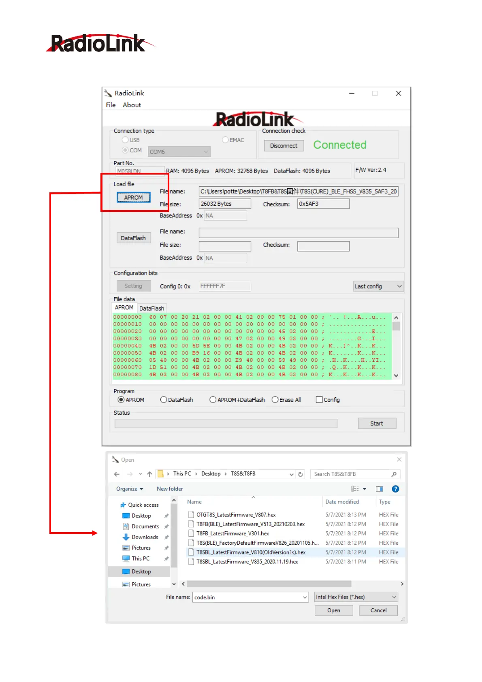
Task: Click the Date modified column header
Action: click(342, 502)
